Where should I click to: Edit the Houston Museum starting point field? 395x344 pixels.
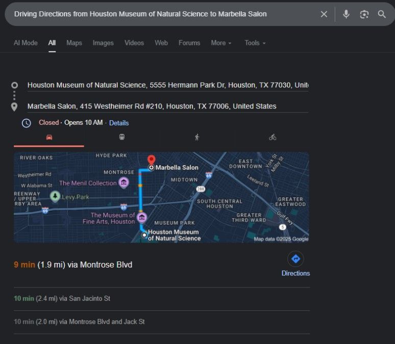[168, 85]
